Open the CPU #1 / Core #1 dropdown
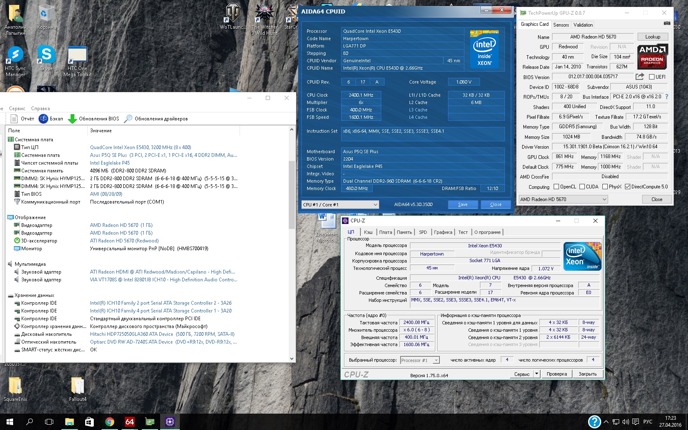This screenshot has height=430, width=688. (x=340, y=204)
